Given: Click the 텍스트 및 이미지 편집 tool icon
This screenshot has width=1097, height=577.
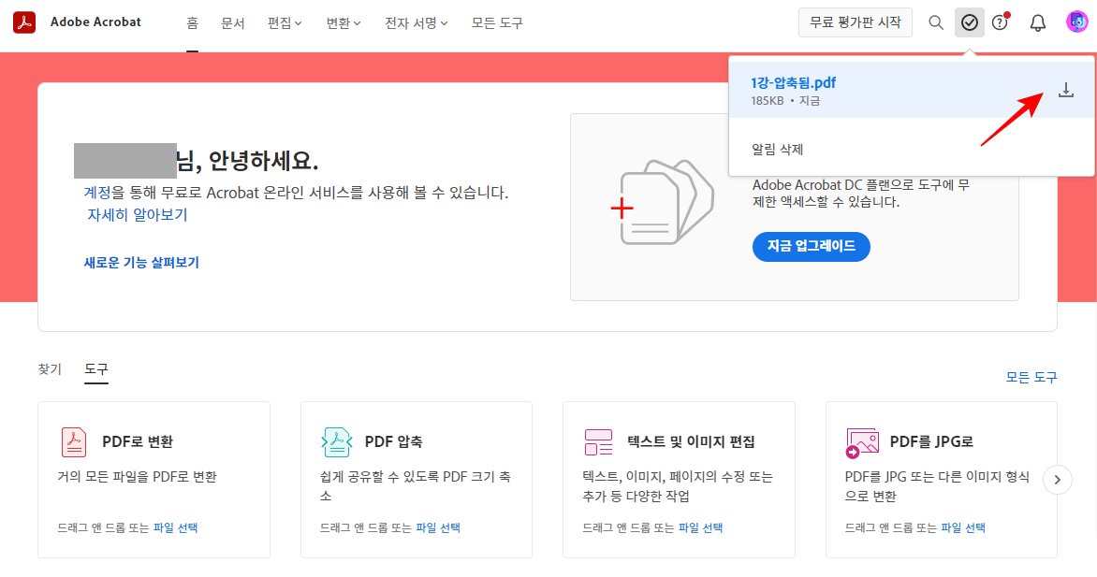Looking at the screenshot, I should [599, 440].
